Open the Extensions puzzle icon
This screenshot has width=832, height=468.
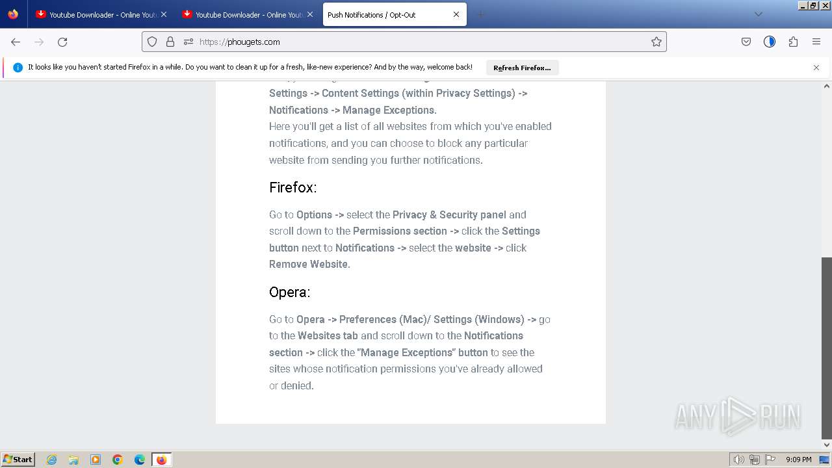[793, 42]
